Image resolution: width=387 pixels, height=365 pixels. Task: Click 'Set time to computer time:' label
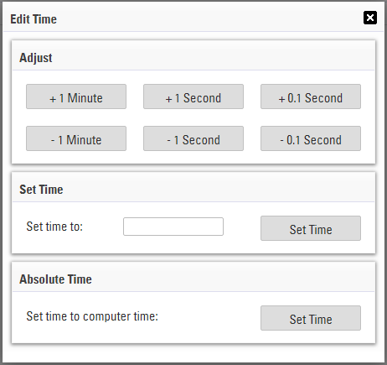coord(92,316)
